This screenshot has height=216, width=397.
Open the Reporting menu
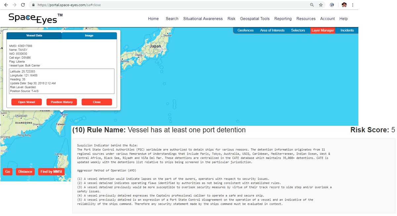coord(283,19)
